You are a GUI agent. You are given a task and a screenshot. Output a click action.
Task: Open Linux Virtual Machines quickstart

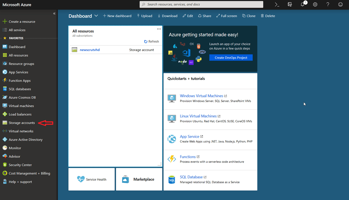coord(198,116)
